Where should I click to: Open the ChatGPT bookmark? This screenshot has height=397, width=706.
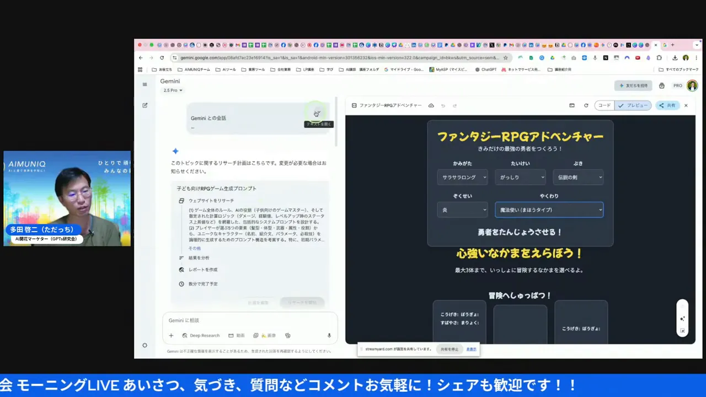[485, 69]
